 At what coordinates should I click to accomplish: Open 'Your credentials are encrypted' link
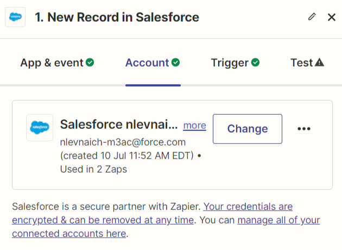(x=152, y=213)
